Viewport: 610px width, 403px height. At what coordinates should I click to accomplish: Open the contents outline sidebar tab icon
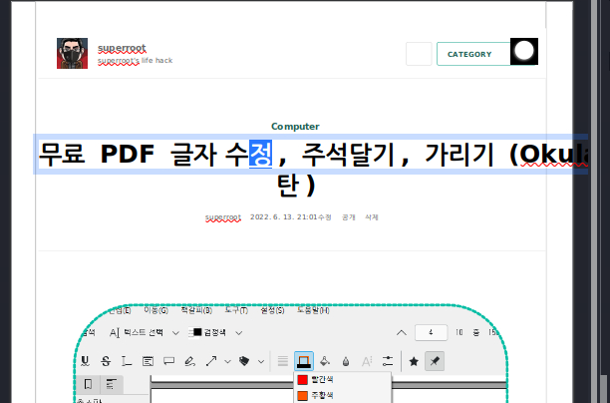tap(112, 384)
